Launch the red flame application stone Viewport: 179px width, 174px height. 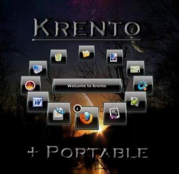30,85
